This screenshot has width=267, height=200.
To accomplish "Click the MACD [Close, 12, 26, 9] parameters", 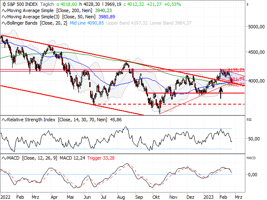I will point(40,158).
